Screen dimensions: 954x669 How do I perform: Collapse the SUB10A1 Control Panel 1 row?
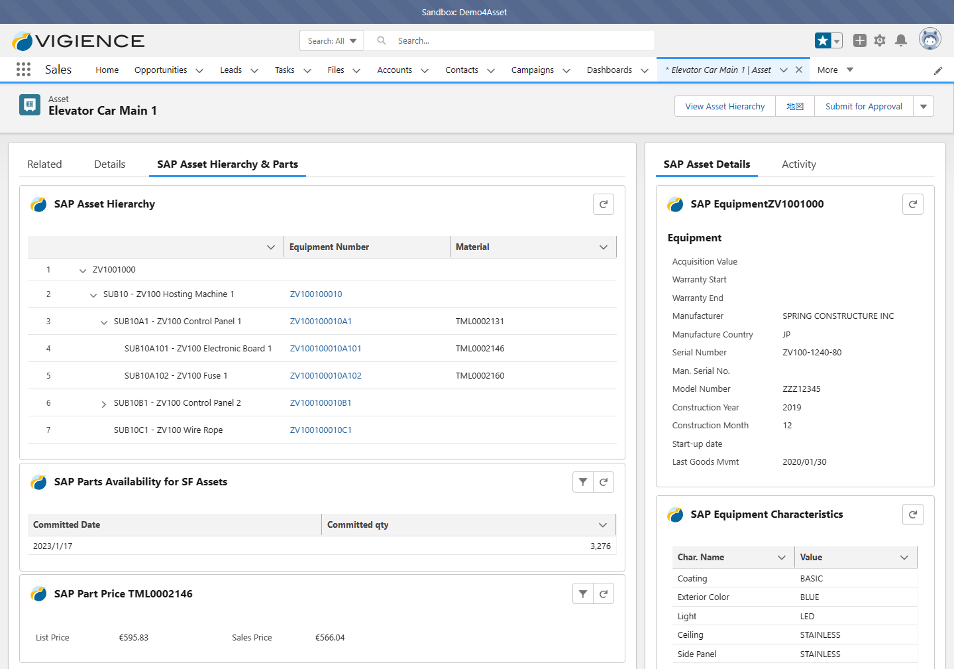point(104,322)
